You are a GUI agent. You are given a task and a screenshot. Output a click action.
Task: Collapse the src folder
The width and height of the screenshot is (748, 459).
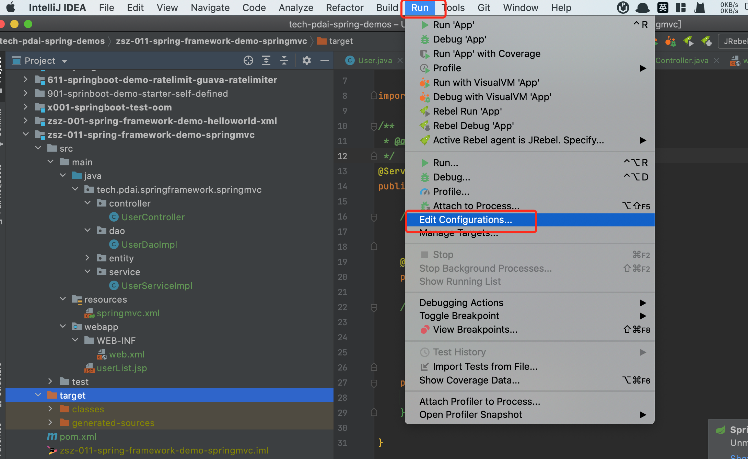(38, 149)
